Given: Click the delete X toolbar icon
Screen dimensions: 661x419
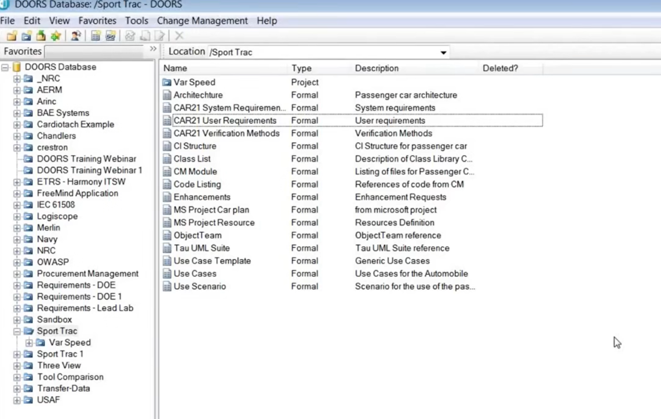Looking at the screenshot, I should coord(179,36).
